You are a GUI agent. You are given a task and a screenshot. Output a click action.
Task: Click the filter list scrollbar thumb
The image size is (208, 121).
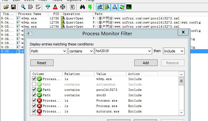181,81
